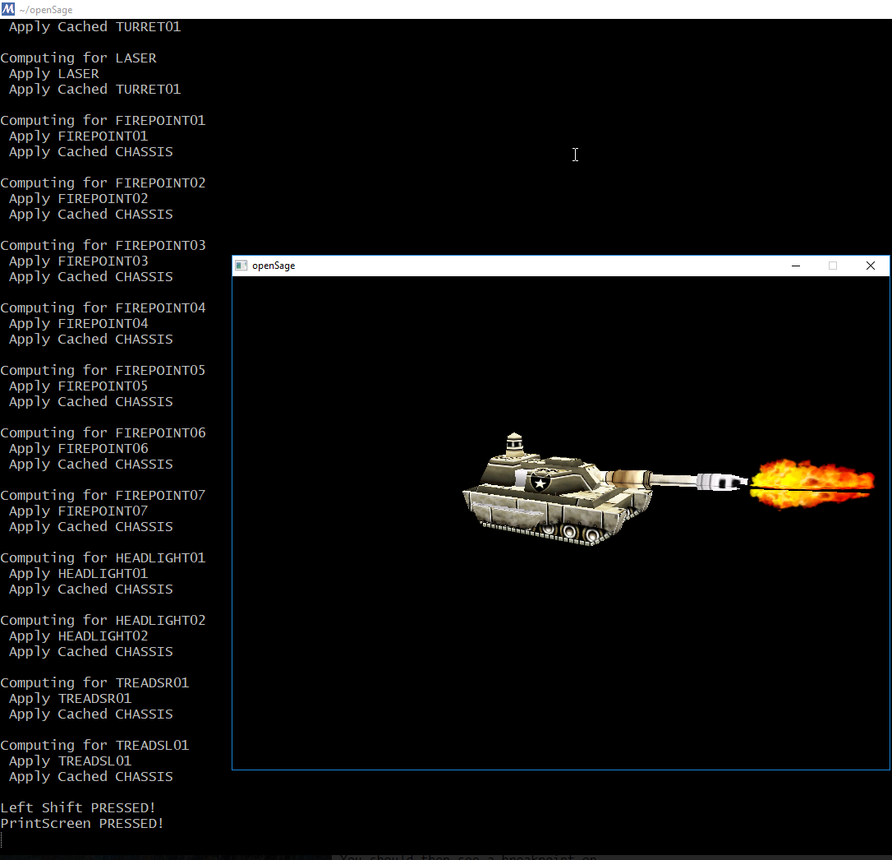The image size is (892, 860).
Task: Click the 'Computing for FIREPOINT06' line
Action: pos(103,432)
